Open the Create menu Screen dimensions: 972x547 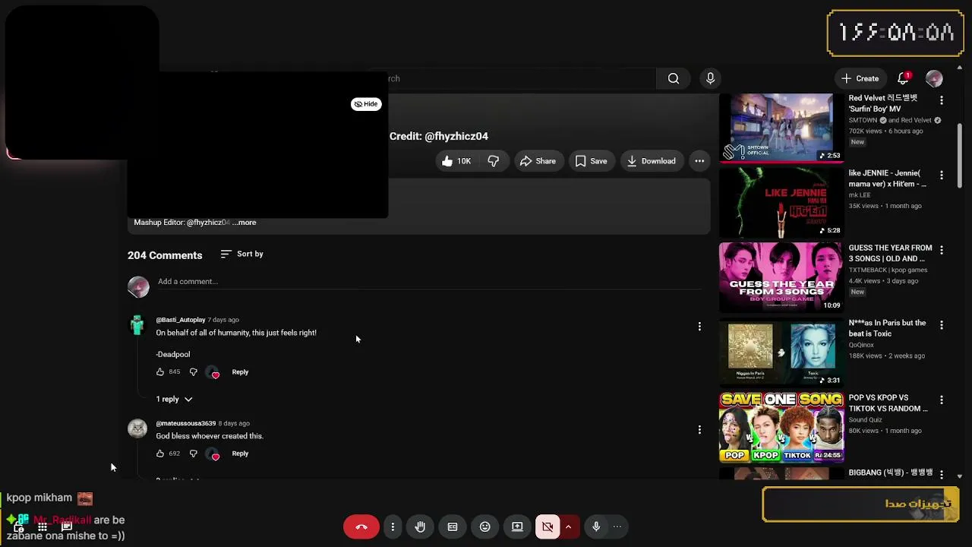pos(860,78)
